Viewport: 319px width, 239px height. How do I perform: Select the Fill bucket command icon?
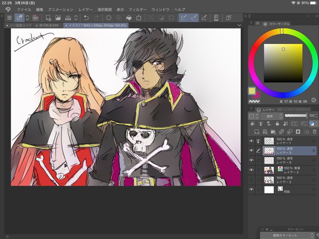(x=129, y=18)
